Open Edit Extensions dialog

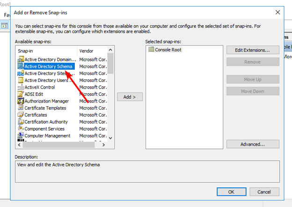coord(253,50)
